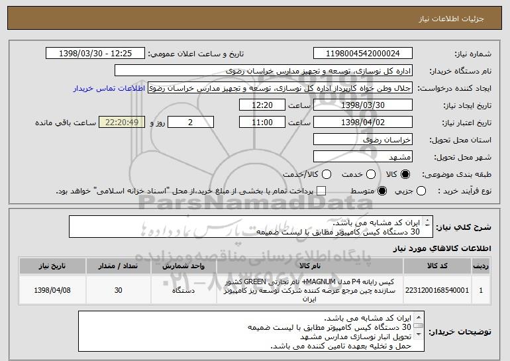Screen dimensions: 510x361
Task: Click the شرح کلی نیاز text area
Action: point(251,227)
